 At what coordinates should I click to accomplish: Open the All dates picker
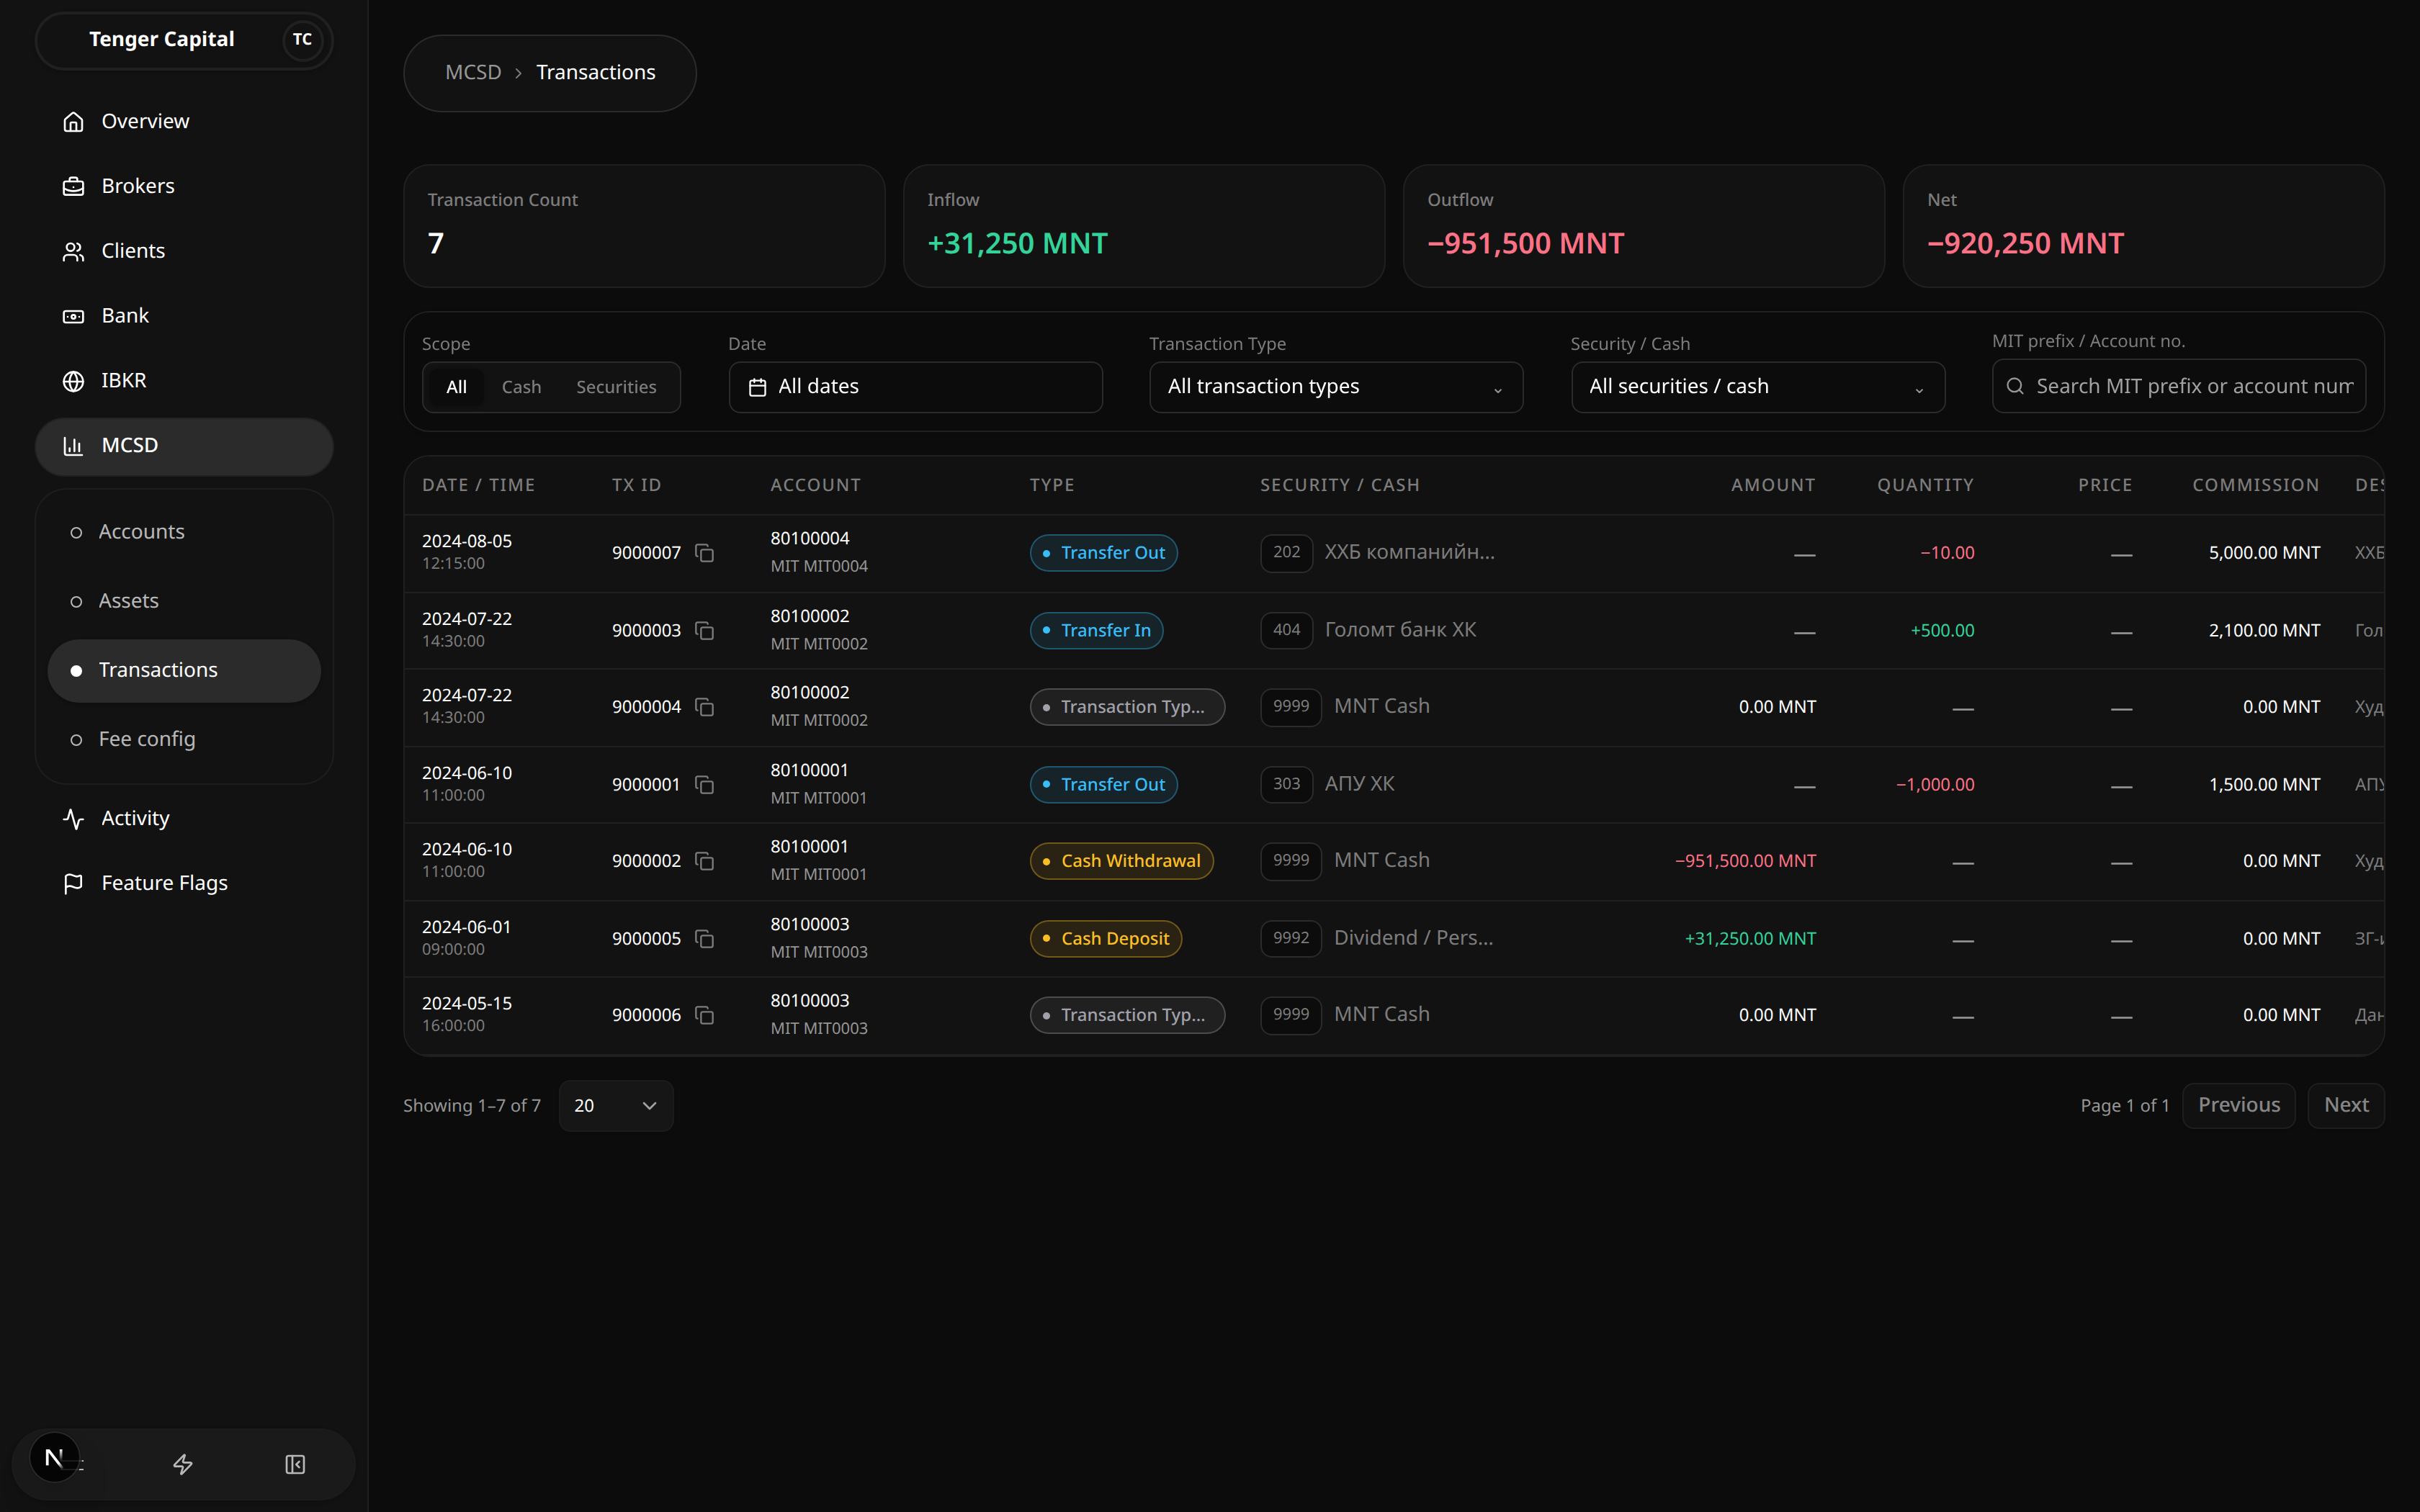pos(915,387)
